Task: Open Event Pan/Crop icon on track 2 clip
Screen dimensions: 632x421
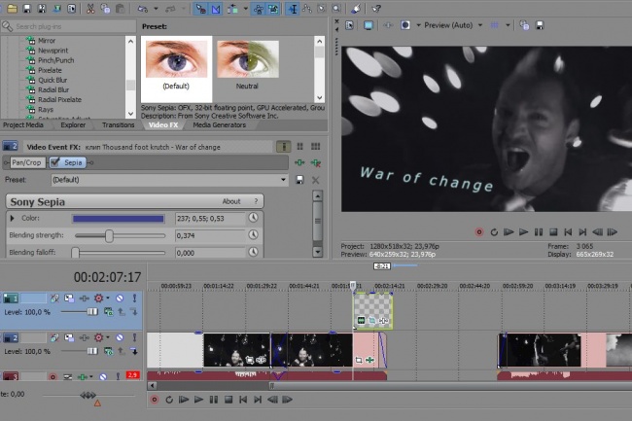Action: pyautogui.click(x=358, y=360)
